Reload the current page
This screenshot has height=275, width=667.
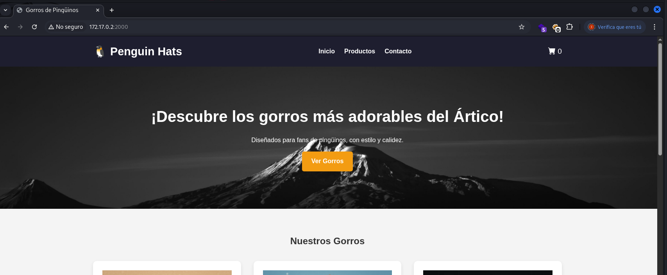[34, 27]
